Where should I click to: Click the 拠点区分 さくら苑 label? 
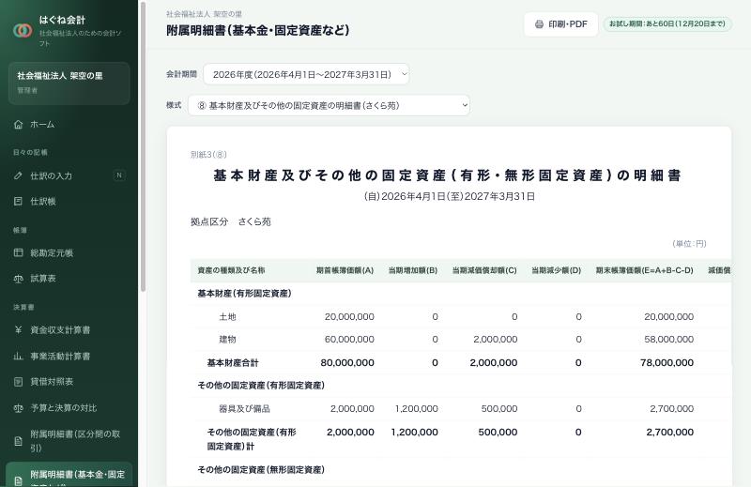click(231, 221)
